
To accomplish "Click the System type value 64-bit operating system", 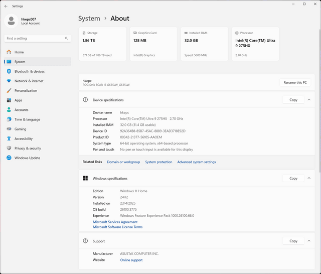I will [154, 144].
